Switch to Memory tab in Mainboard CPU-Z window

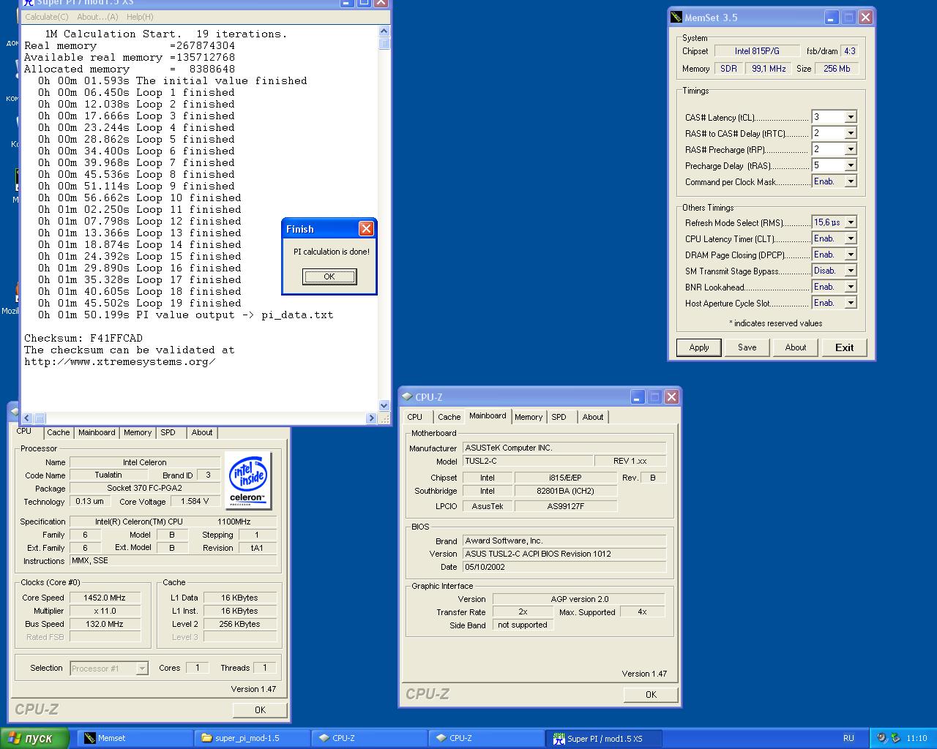click(x=528, y=417)
